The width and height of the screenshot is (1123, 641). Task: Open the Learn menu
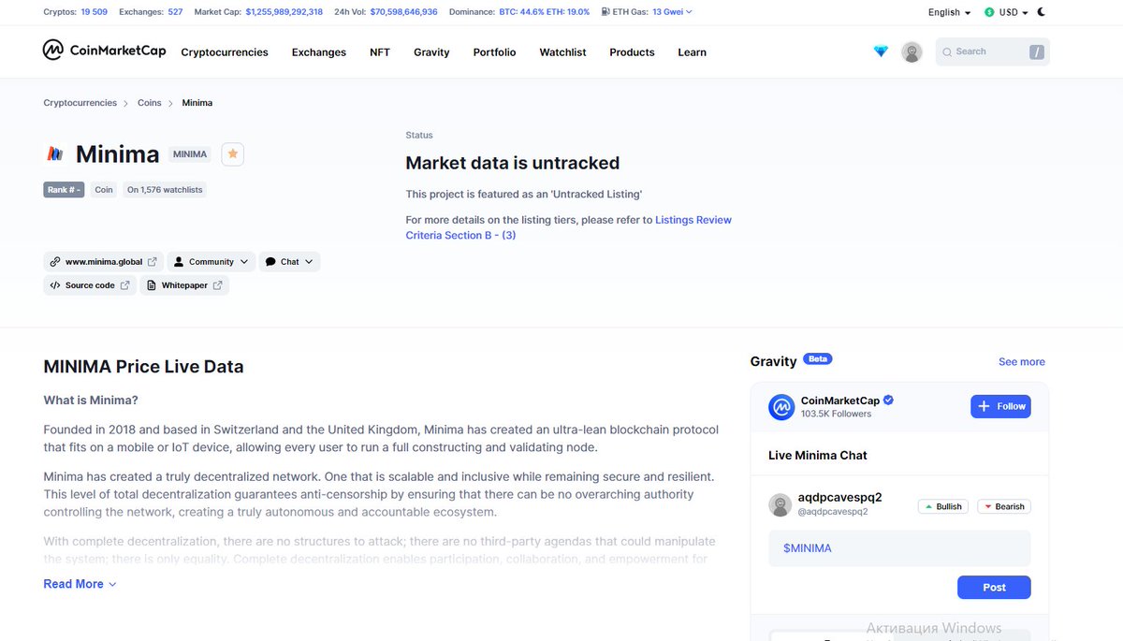(692, 52)
